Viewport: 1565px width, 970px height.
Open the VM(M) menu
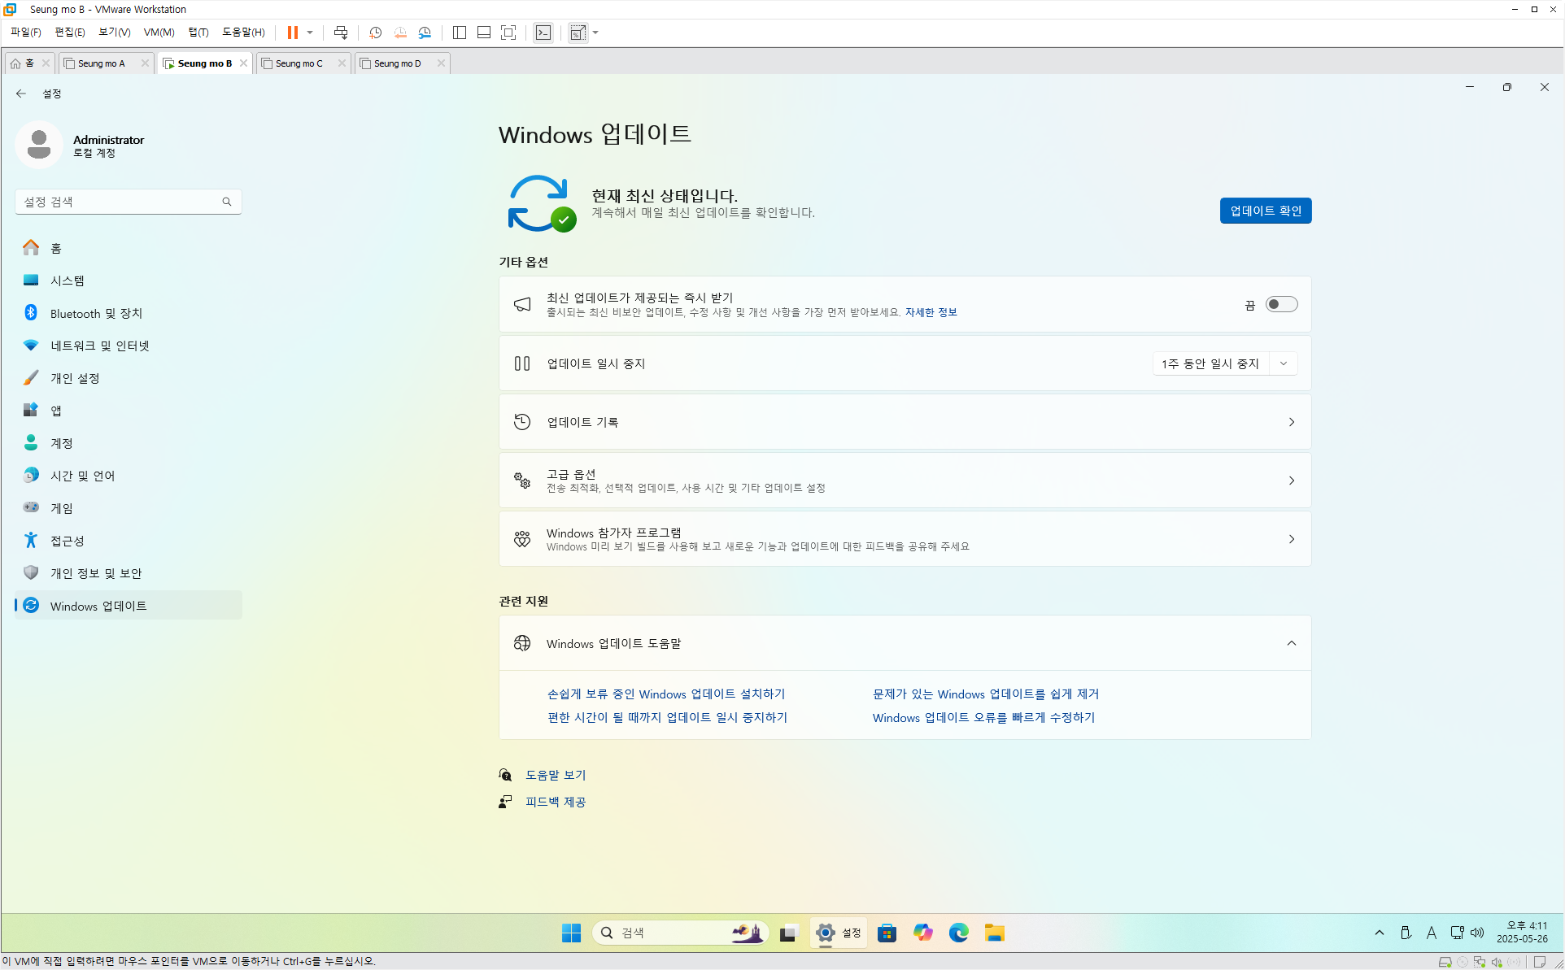pyautogui.click(x=159, y=33)
